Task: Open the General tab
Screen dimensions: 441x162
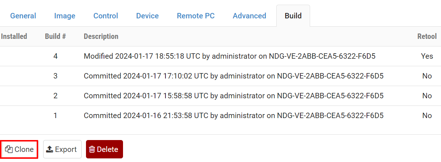Action: click(23, 16)
